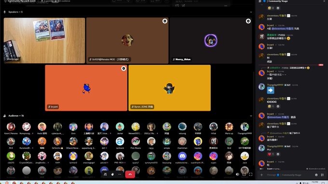Click the Community Stage chat title

click(278, 1)
